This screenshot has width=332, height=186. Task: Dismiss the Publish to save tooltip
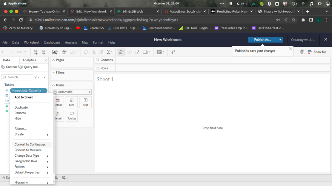click(290, 49)
